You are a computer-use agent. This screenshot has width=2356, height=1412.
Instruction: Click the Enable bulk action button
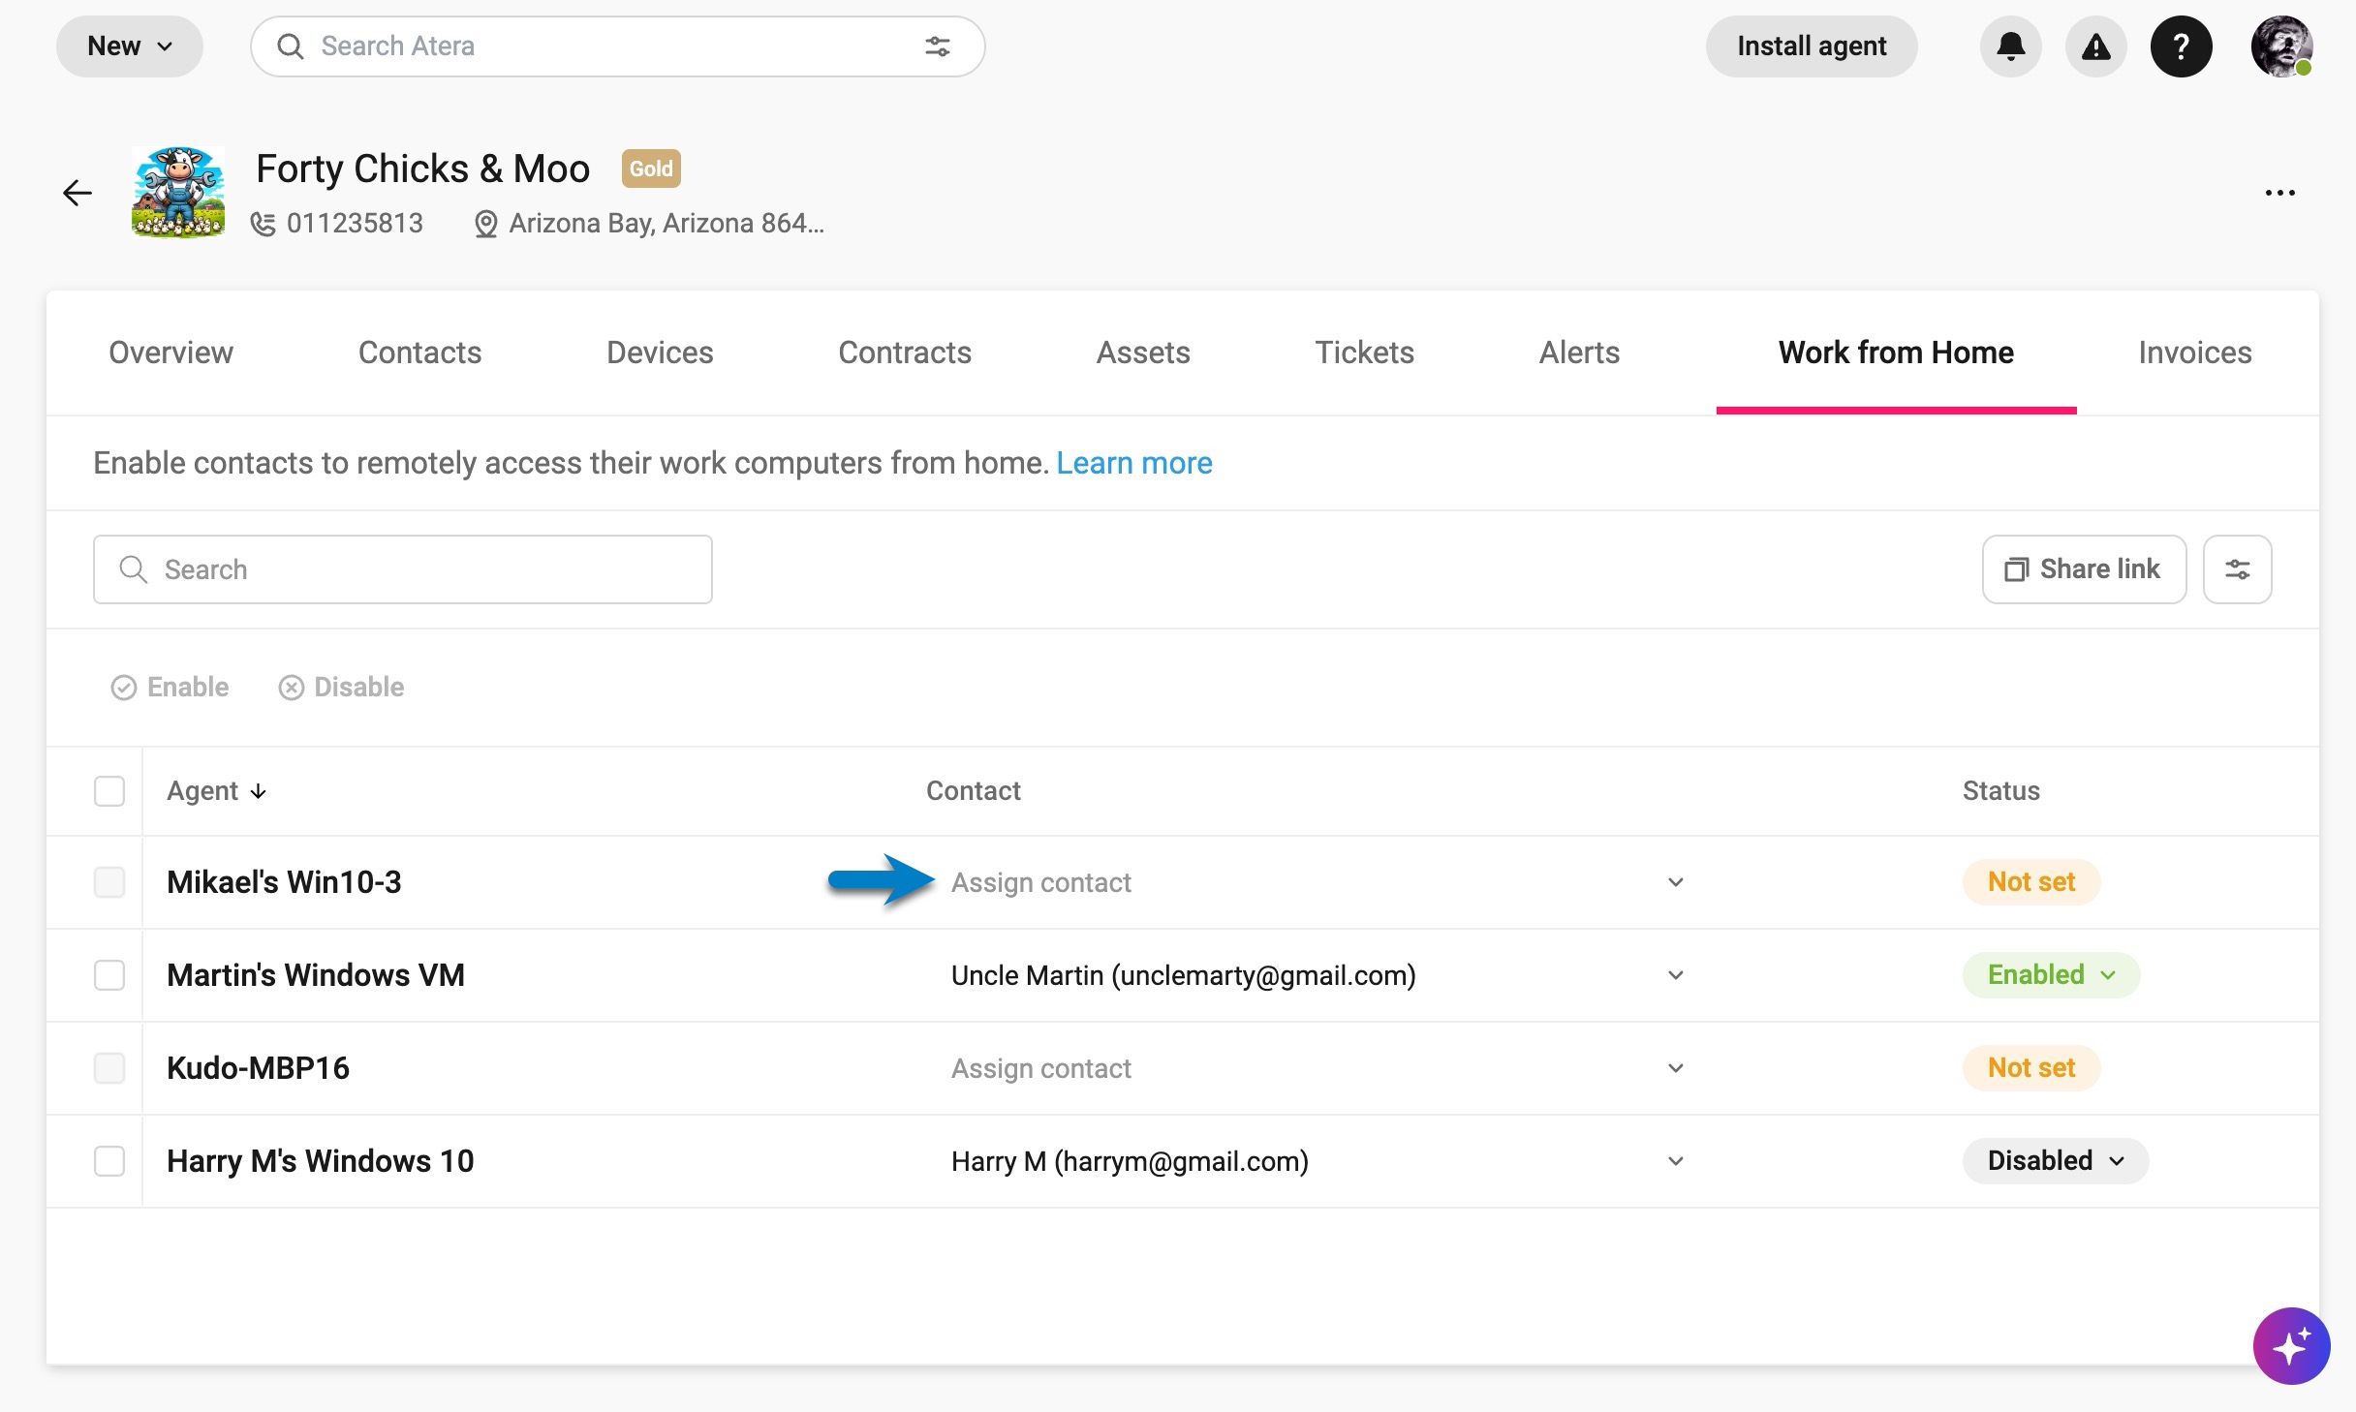[170, 688]
